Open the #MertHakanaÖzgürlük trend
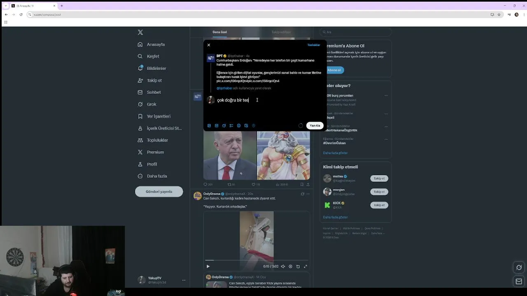 (340, 130)
